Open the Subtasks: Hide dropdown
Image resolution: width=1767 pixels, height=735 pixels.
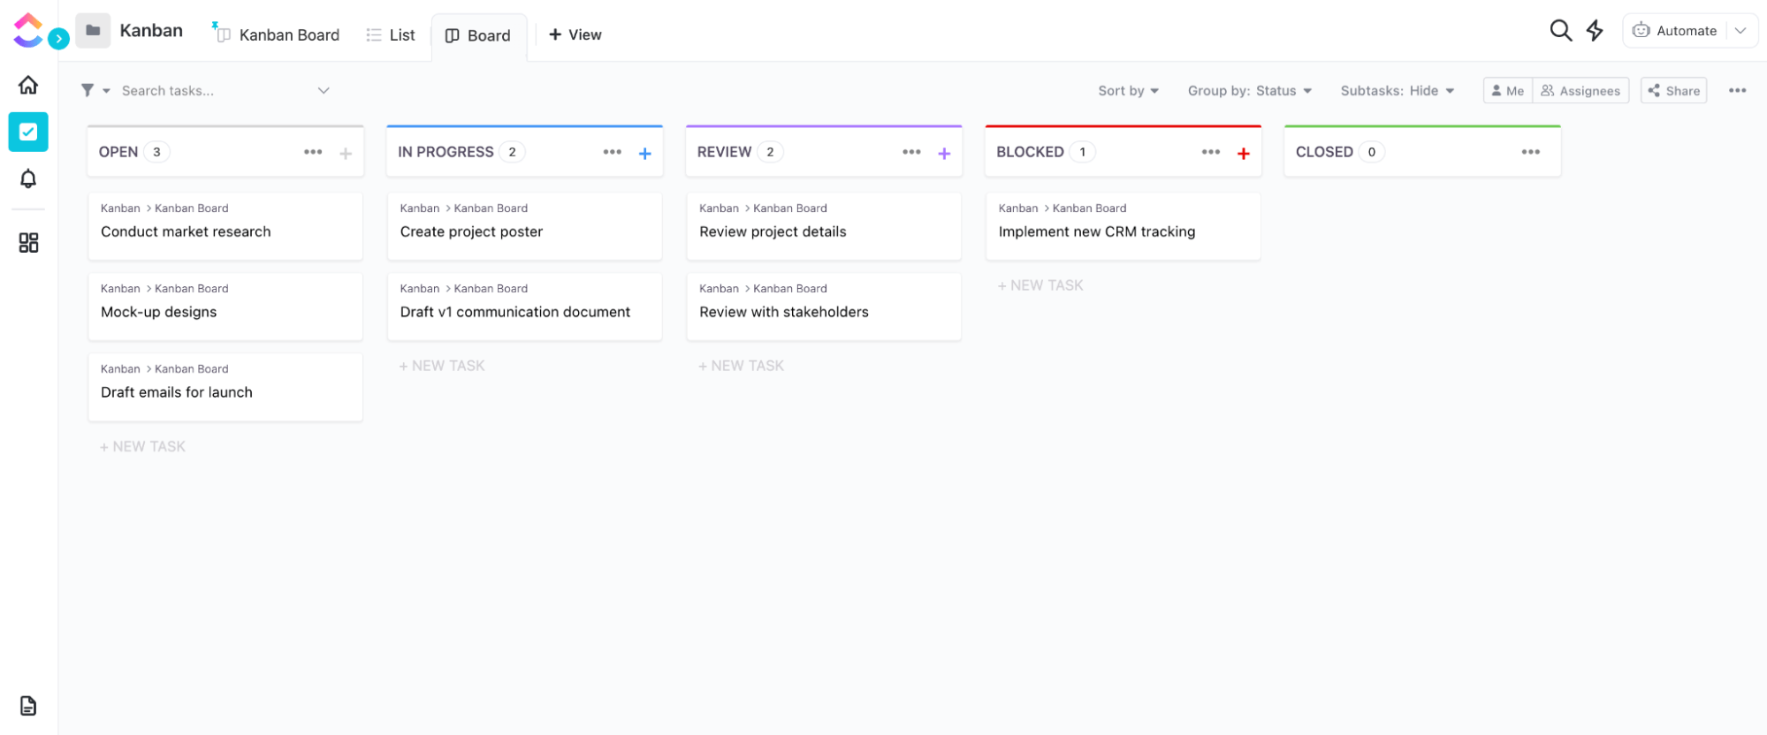1397,91
